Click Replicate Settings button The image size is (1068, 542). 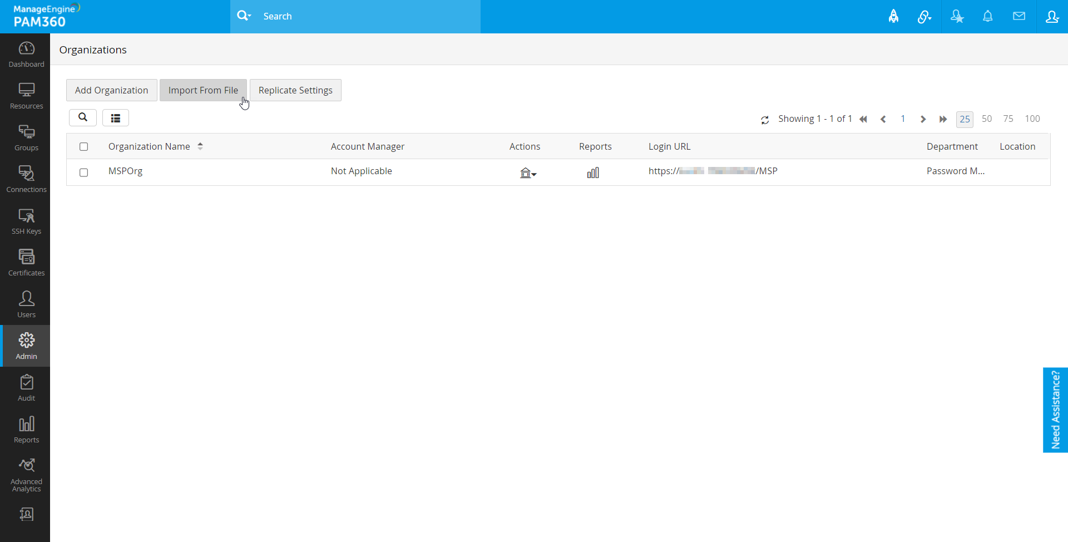click(295, 90)
